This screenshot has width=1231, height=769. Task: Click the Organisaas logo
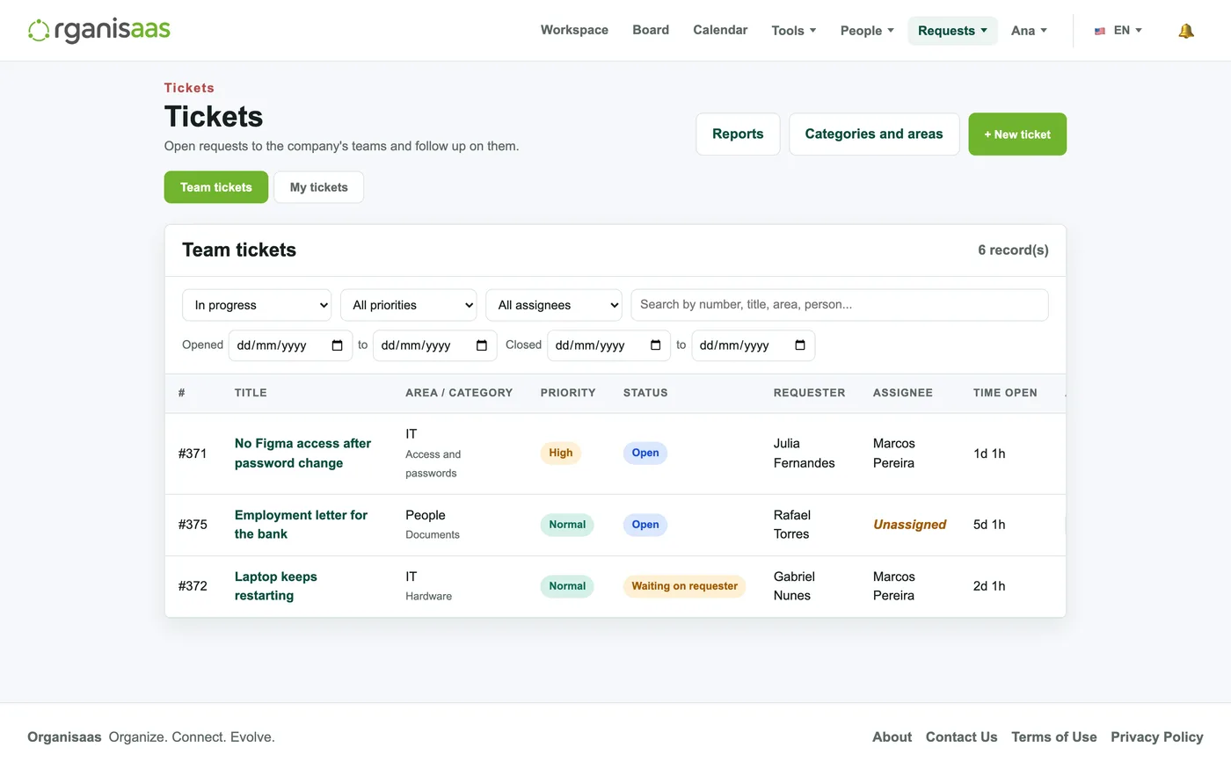point(99,30)
